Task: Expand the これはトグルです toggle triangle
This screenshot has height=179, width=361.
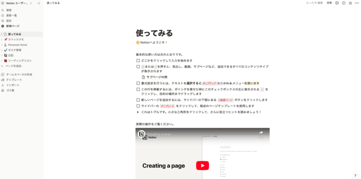Action: pos(138,112)
